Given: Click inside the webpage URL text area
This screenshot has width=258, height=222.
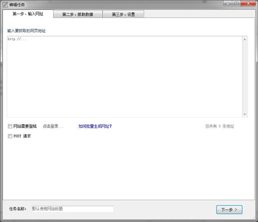Looking at the screenshot, I should tap(124, 76).
